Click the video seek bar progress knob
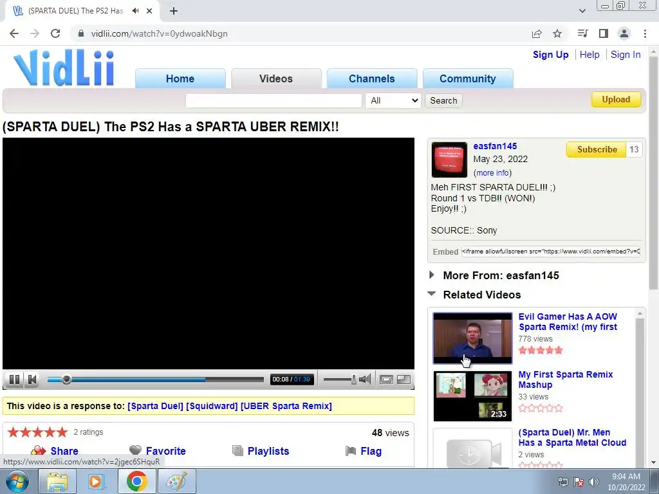 (x=66, y=380)
